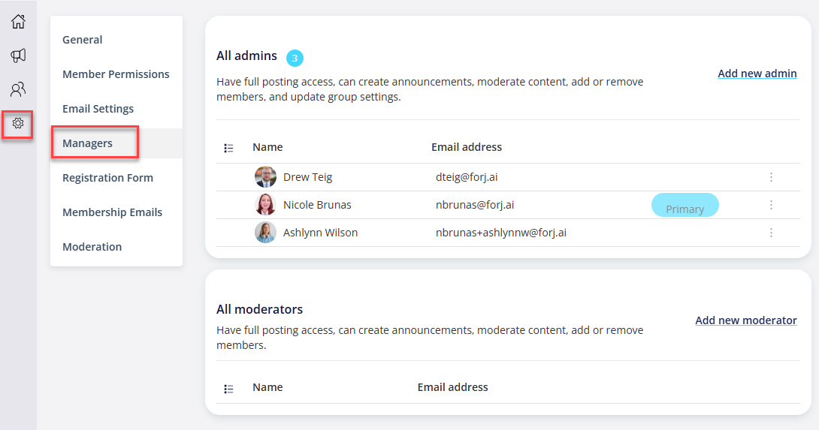Click Add new admin link
819x430 pixels.
point(757,74)
